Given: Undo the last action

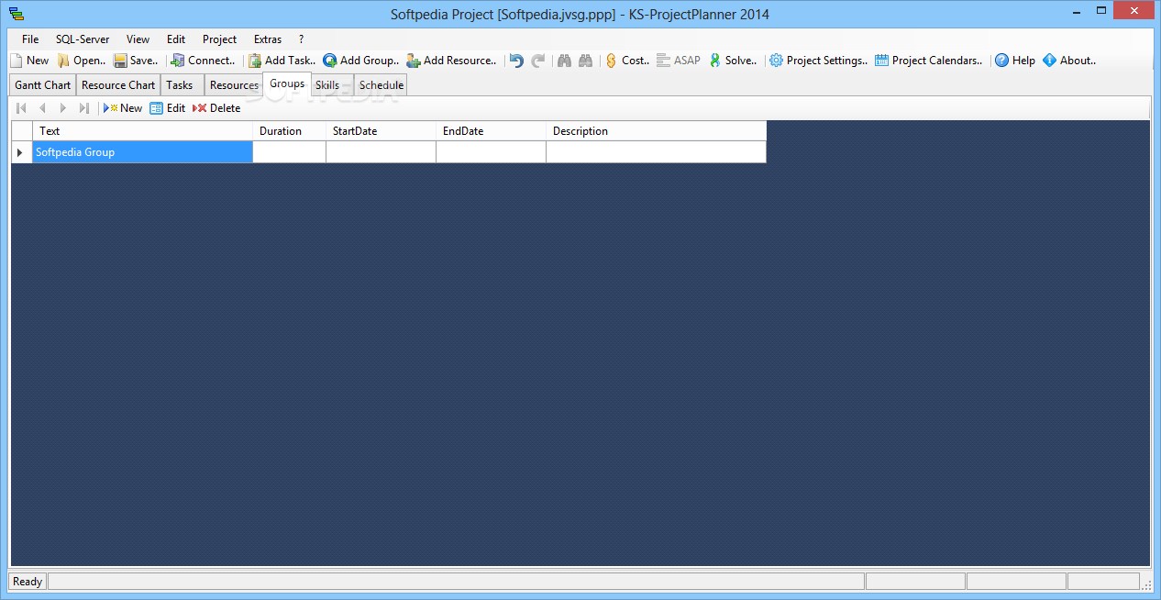Looking at the screenshot, I should point(516,61).
